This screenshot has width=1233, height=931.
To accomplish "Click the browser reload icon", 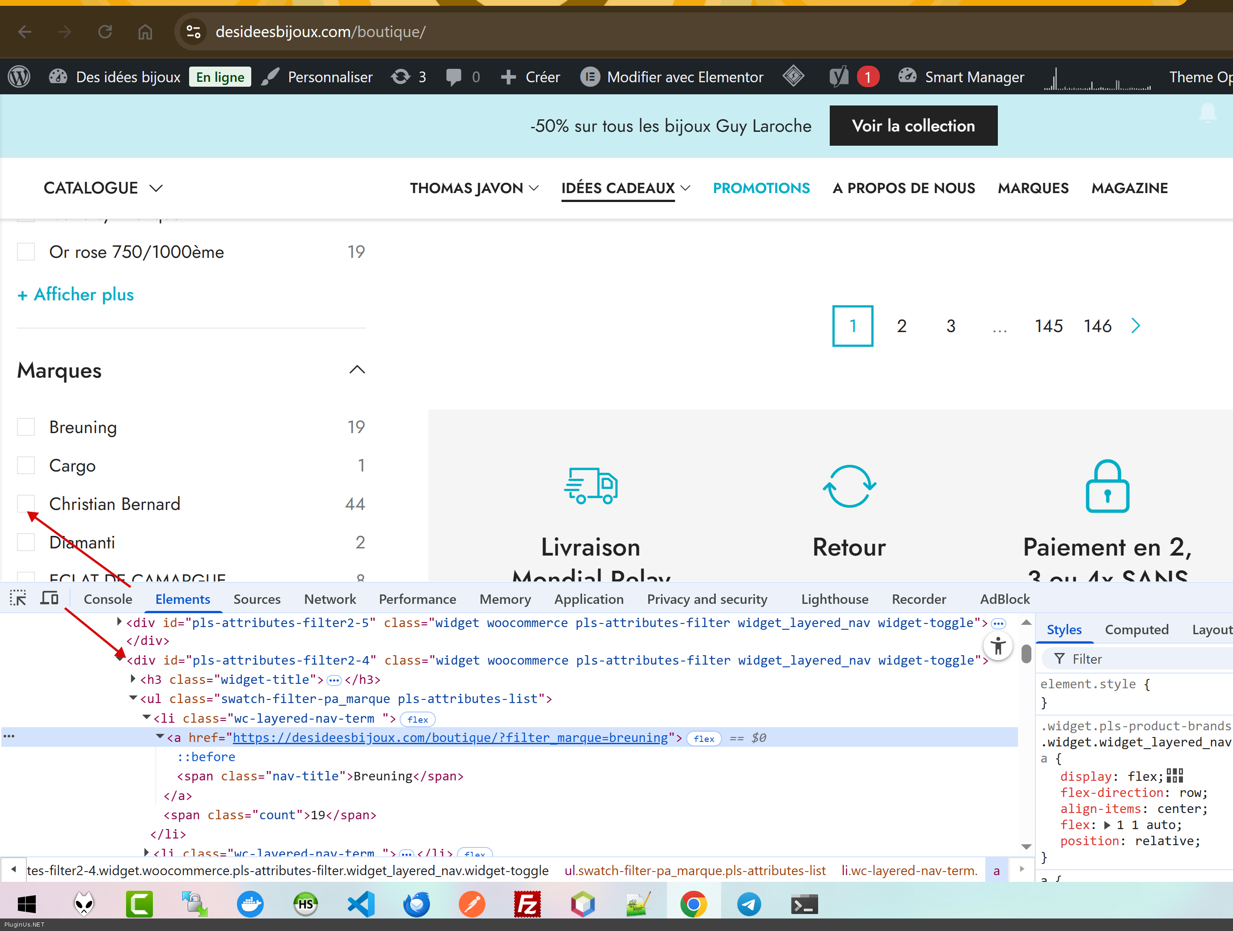I will pos(105,32).
